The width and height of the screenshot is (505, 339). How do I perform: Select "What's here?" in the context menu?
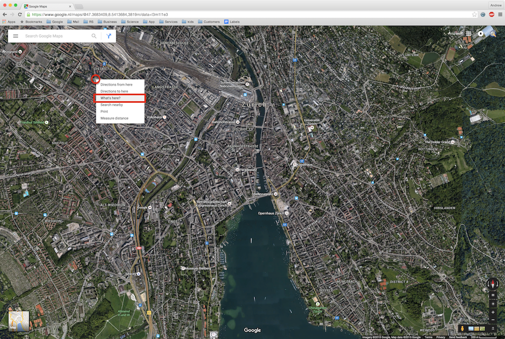[x=109, y=98]
